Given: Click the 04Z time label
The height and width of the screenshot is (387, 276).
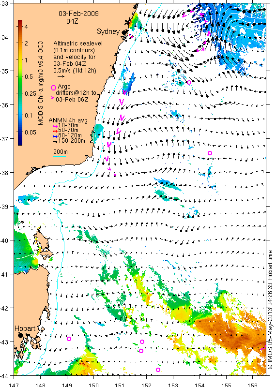Looking at the screenshot, I should tap(72, 21).
